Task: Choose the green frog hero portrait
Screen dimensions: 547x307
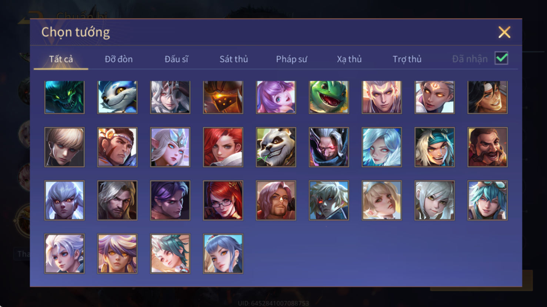Action: (x=329, y=97)
